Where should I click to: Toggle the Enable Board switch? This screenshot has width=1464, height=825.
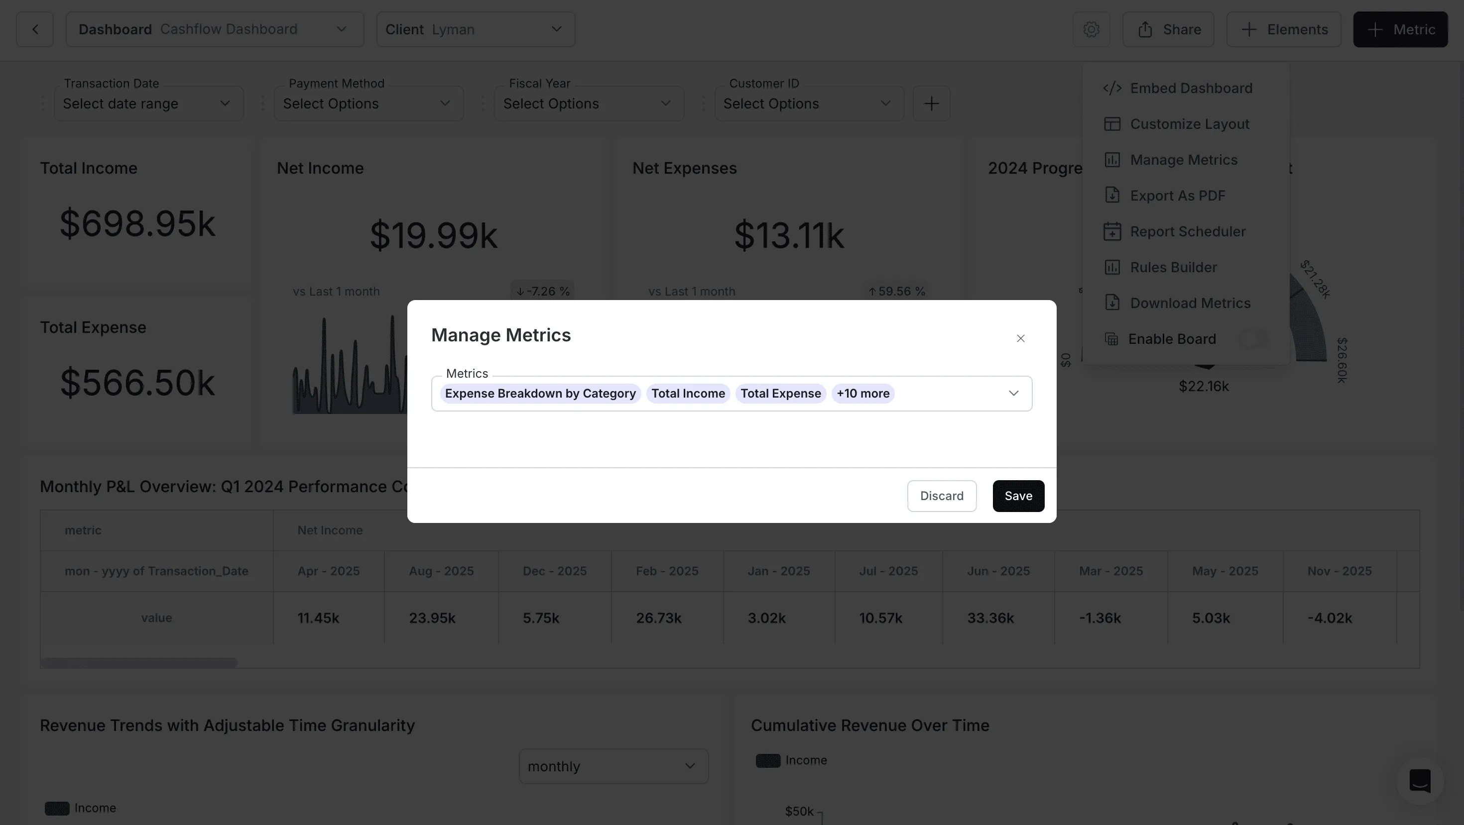pos(1254,339)
